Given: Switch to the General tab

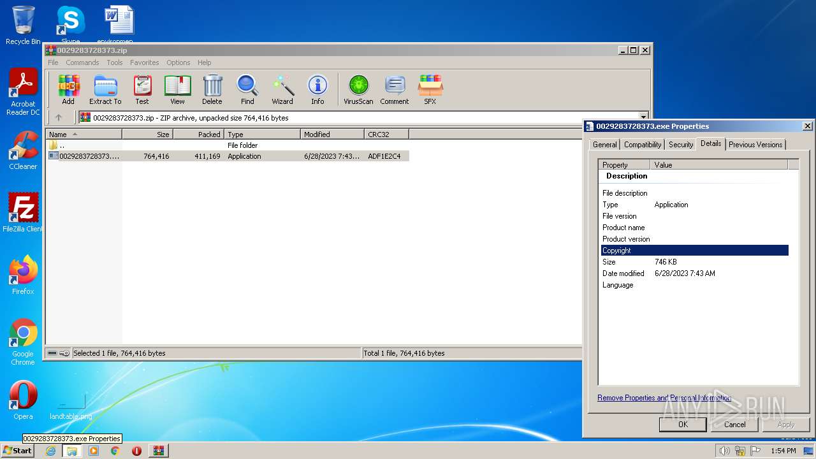Looking at the screenshot, I should (x=604, y=145).
